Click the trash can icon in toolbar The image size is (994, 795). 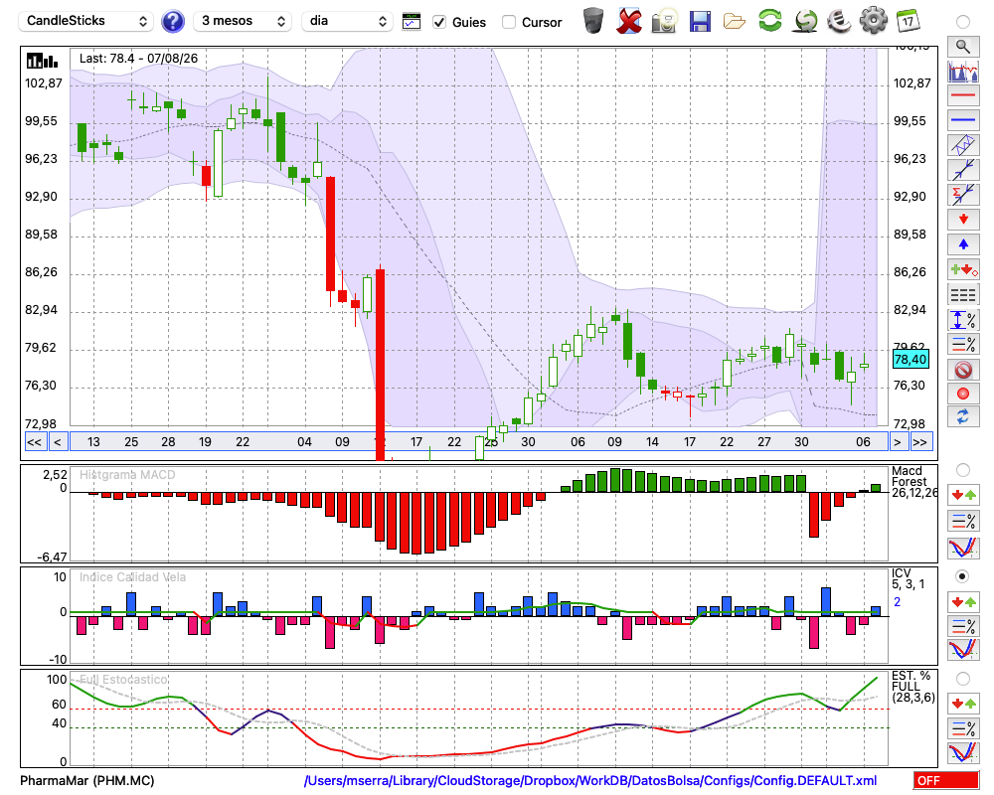click(593, 21)
